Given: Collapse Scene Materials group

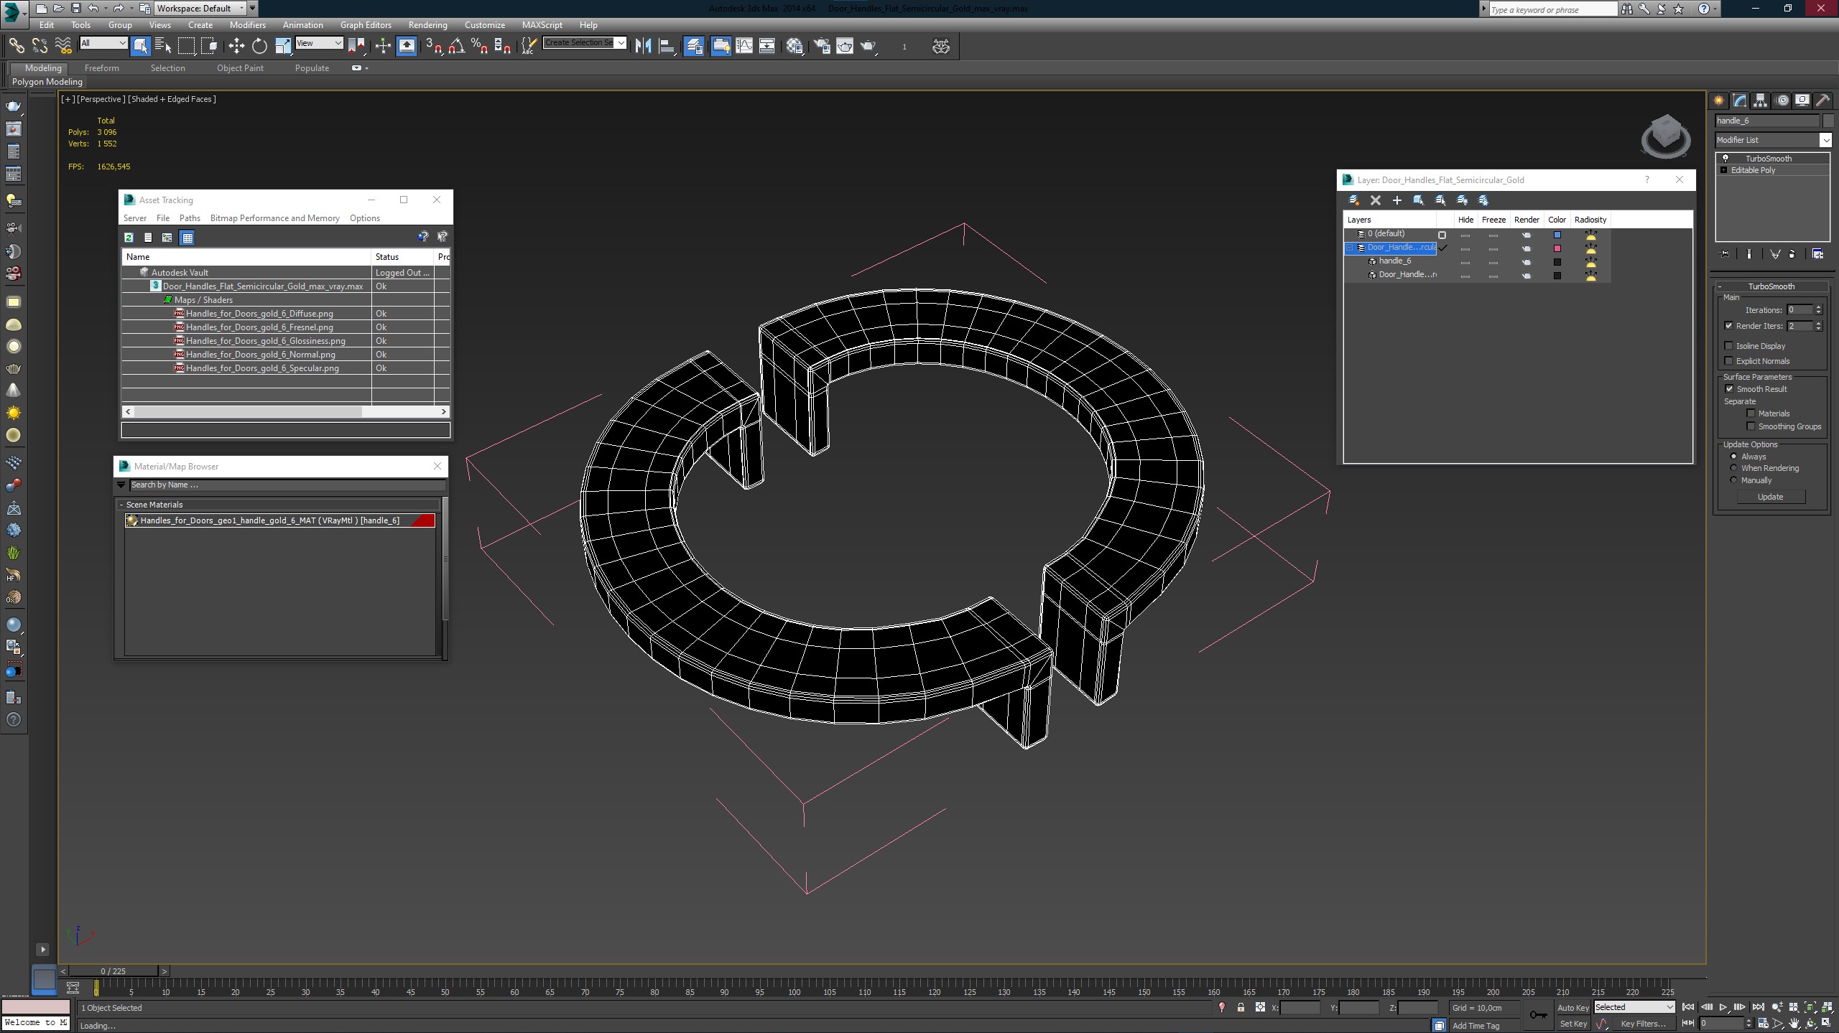Looking at the screenshot, I should [121, 505].
